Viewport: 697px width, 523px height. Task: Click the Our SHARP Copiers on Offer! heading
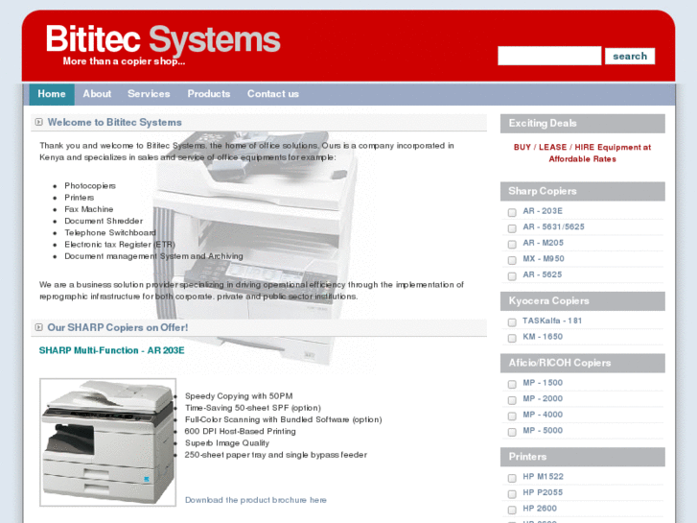point(118,327)
